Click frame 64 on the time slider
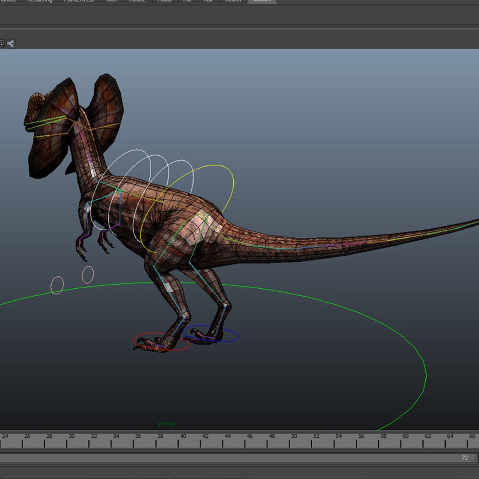 (x=450, y=436)
